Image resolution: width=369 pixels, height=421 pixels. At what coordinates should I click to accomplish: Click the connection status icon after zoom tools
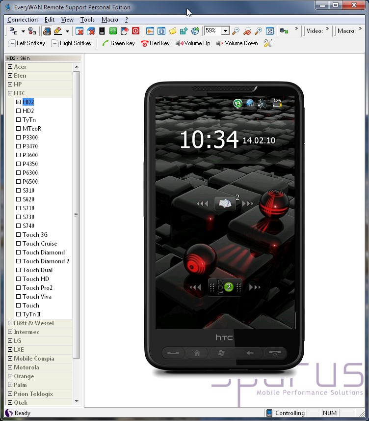(284, 31)
